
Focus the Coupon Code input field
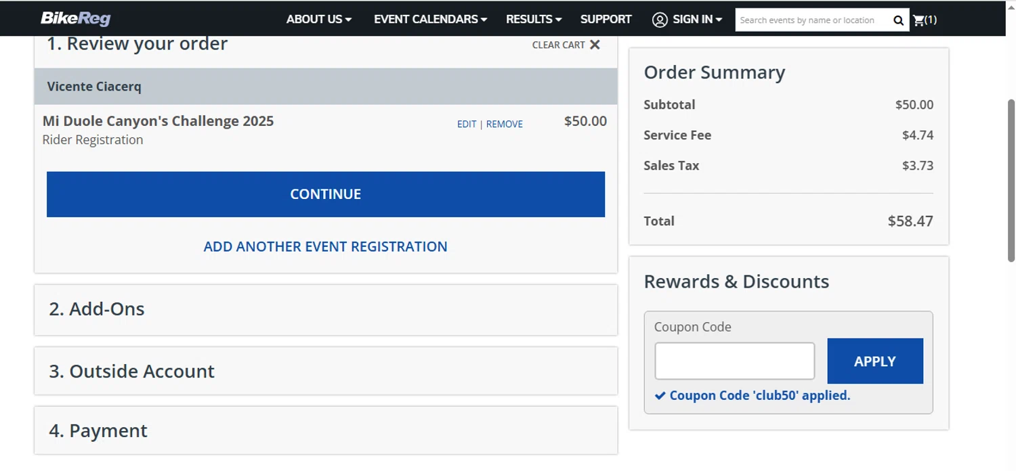(735, 361)
